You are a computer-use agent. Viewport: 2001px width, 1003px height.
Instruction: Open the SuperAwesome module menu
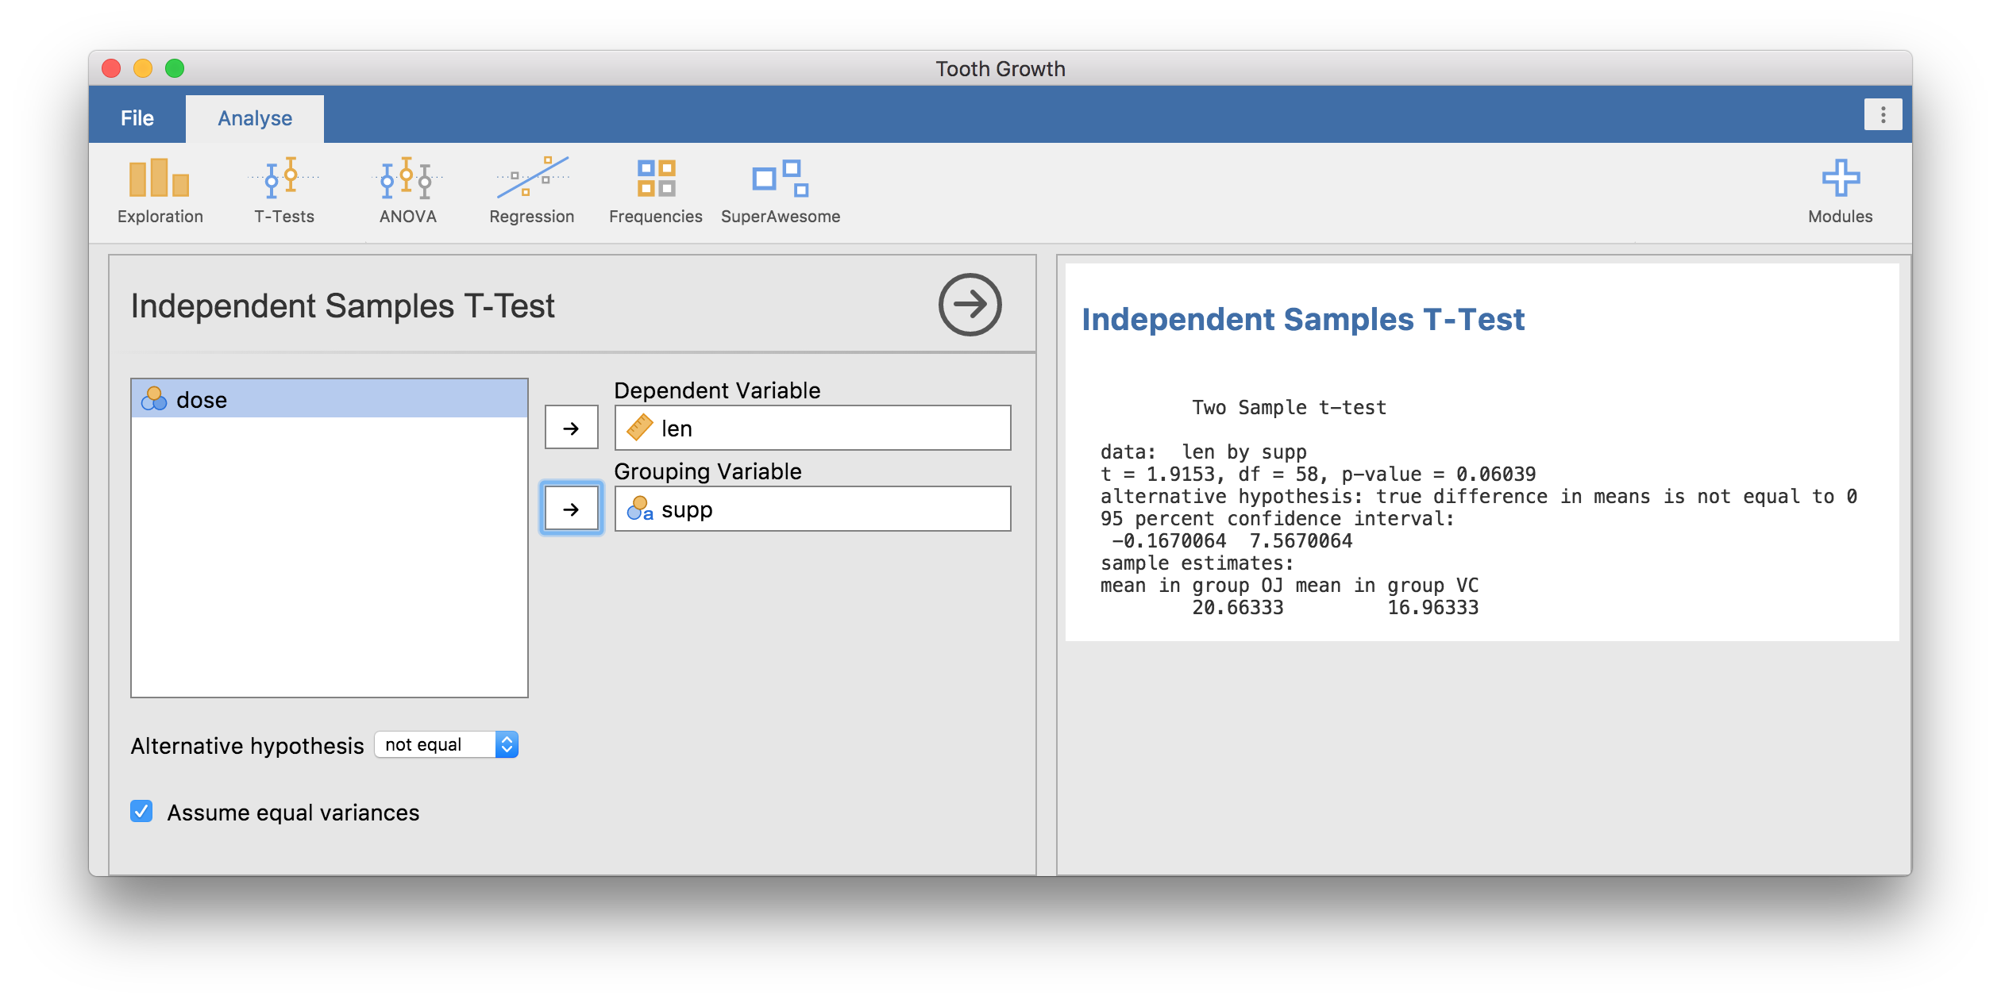(780, 190)
